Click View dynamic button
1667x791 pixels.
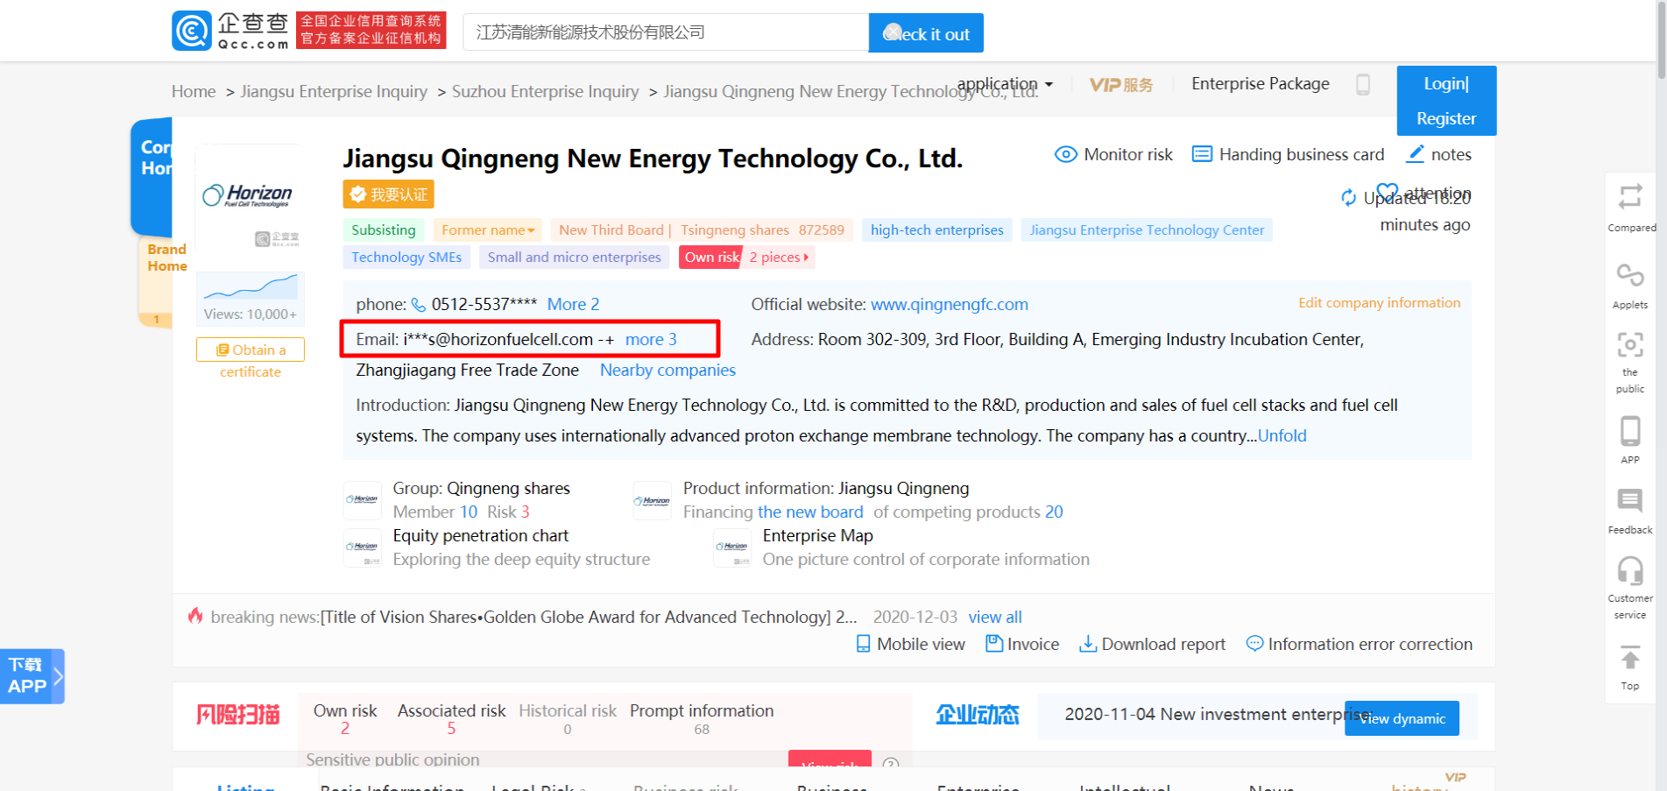click(1402, 718)
